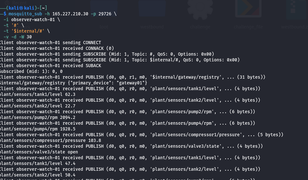Click the 'Subscribed (mid: 1): 0, 0' line
The width and height of the screenshot is (308, 180).
click(31, 71)
